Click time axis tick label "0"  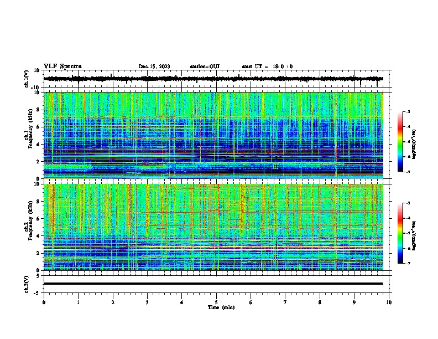(44, 302)
